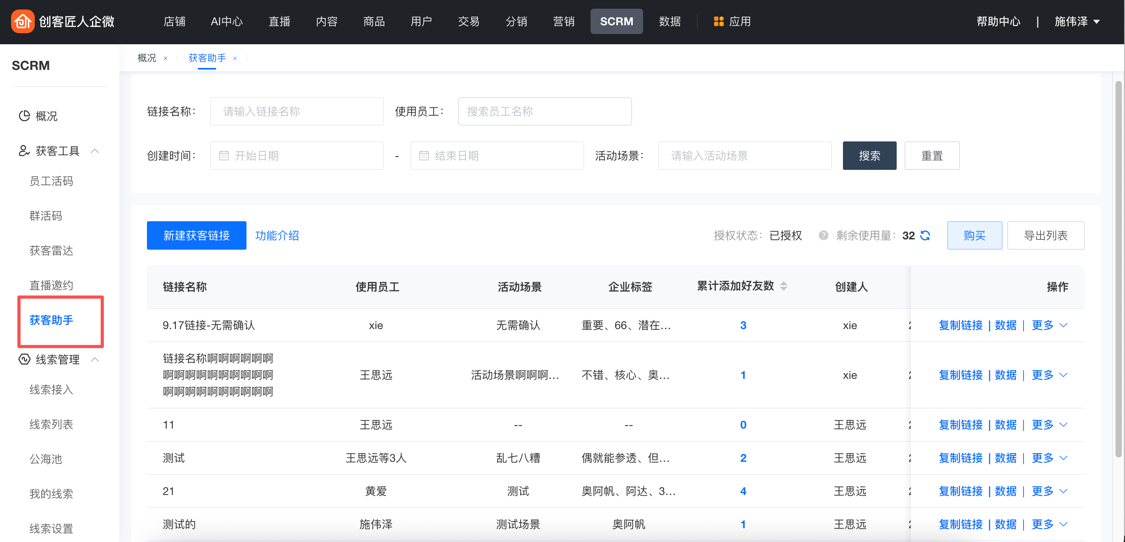Click friend count 4 in row 21
This screenshot has width=1125, height=542.
743,491
